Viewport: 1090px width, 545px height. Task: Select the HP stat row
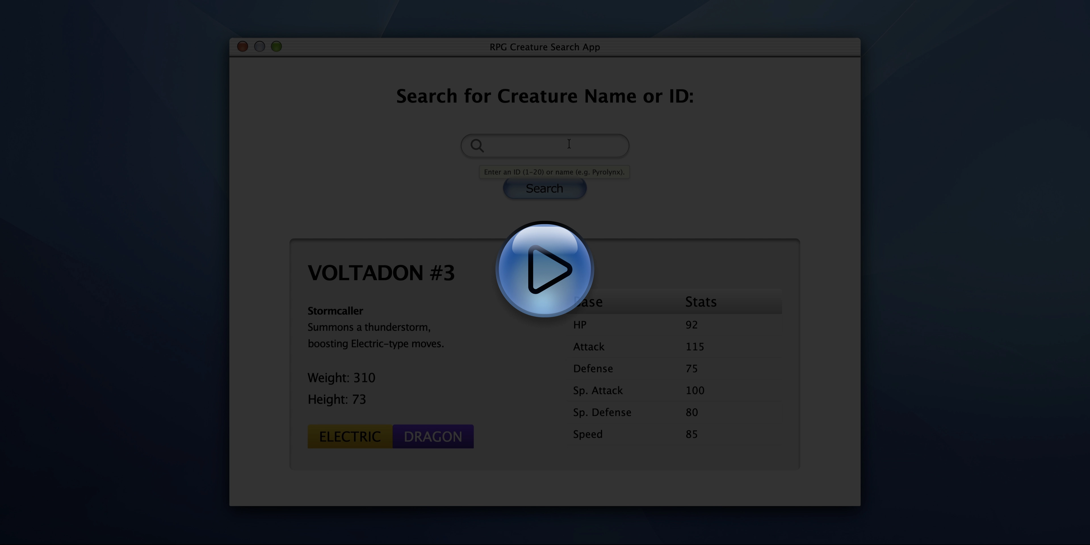point(580,324)
